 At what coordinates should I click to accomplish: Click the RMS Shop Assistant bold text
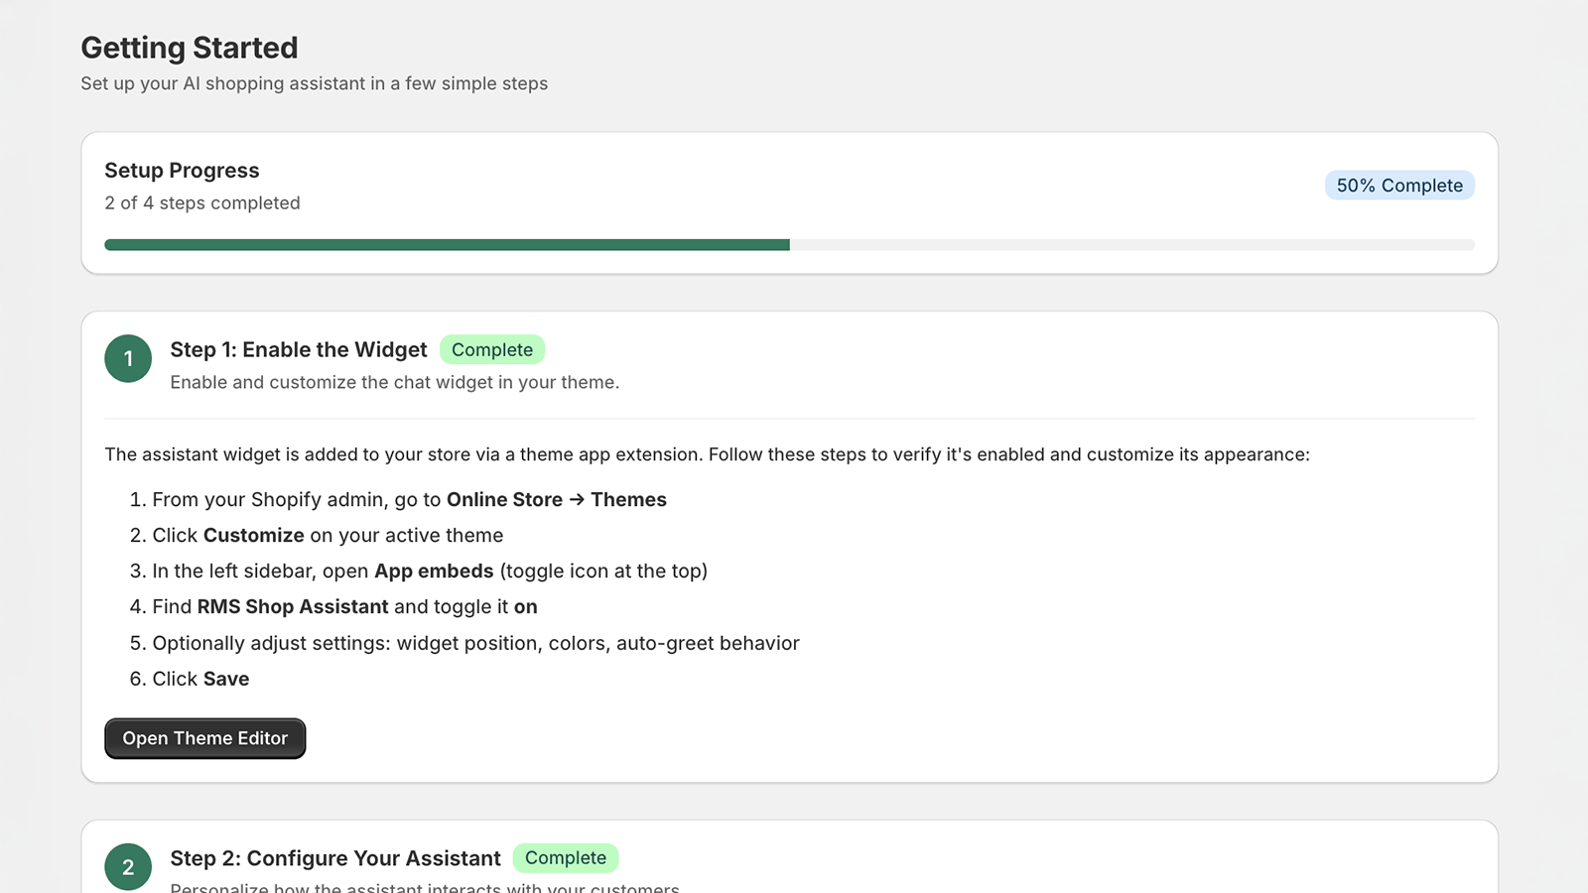click(x=293, y=607)
